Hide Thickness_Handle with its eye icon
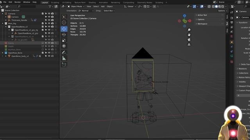The image size is (250, 140). click(49, 20)
